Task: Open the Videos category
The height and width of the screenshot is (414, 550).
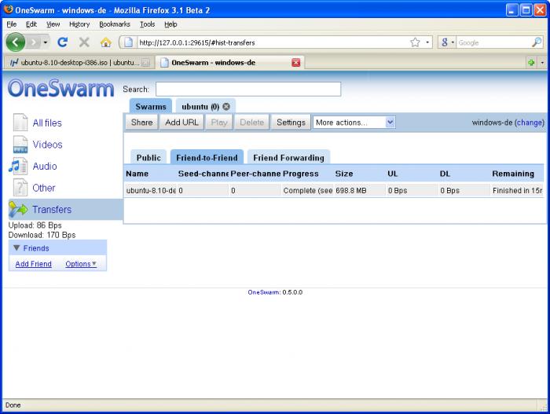Action: pyautogui.click(x=47, y=145)
